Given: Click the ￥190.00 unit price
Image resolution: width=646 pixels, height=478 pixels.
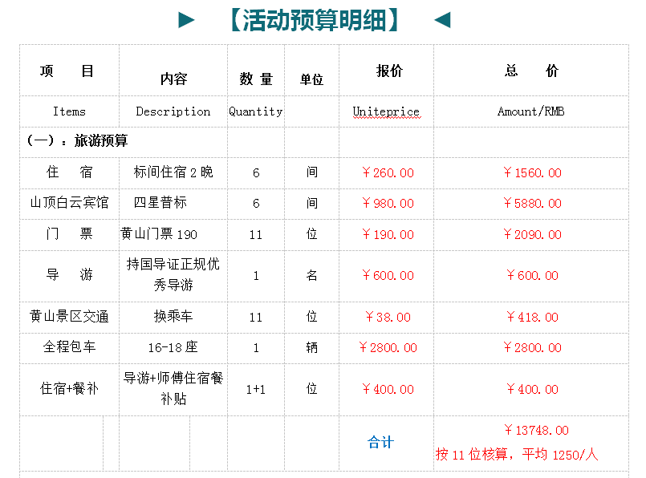Looking at the screenshot, I should click(388, 234).
